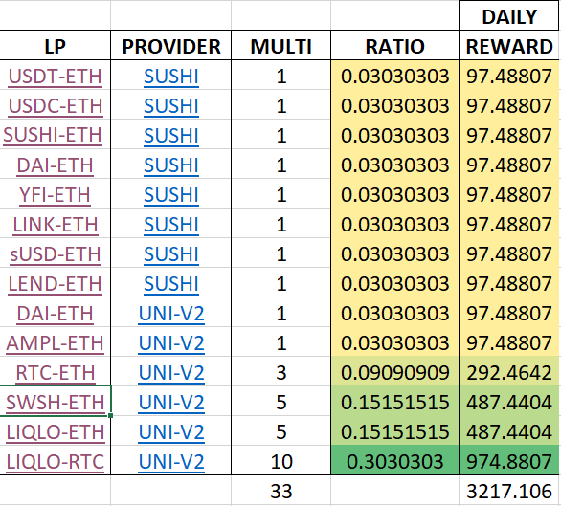561x506 pixels.
Task: Select the multiplier 10 cell for LIQLO-RTC
Action: (281, 460)
